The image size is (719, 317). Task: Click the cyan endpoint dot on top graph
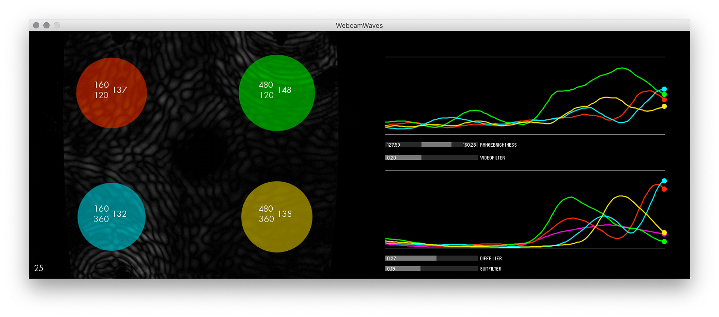664,89
